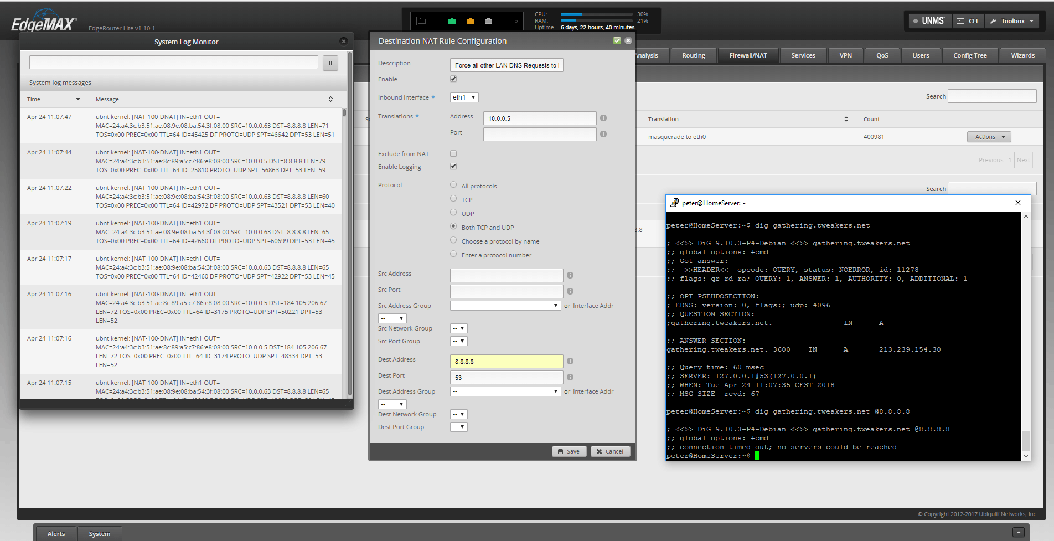Click info icon next to Src Port
The width and height of the screenshot is (1054, 541).
570,291
